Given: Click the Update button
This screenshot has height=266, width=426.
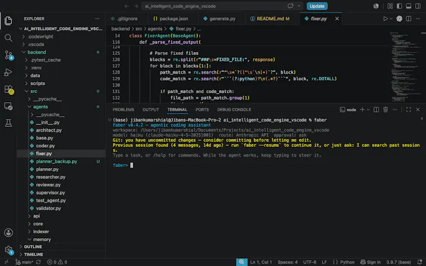Looking at the screenshot, I should pos(317,6).
